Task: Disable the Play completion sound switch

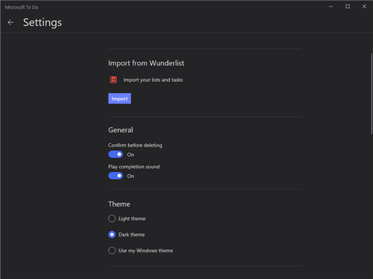Action: [x=115, y=175]
